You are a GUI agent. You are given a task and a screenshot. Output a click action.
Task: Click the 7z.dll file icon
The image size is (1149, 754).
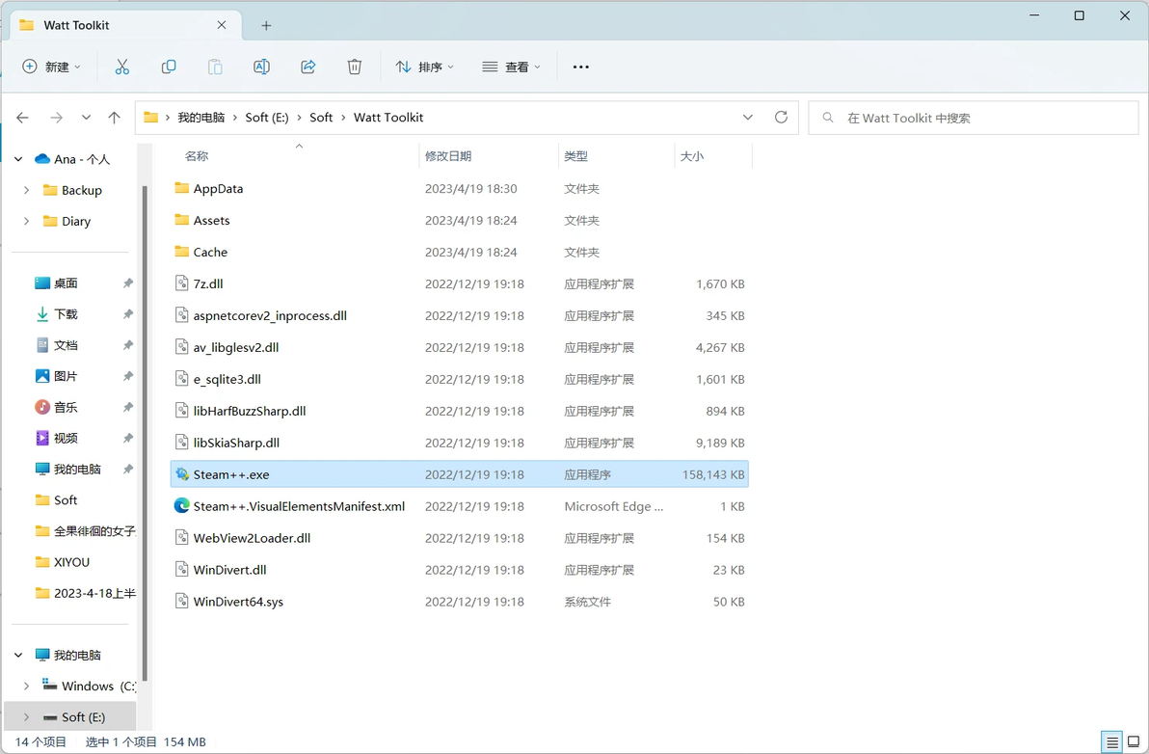click(x=182, y=283)
